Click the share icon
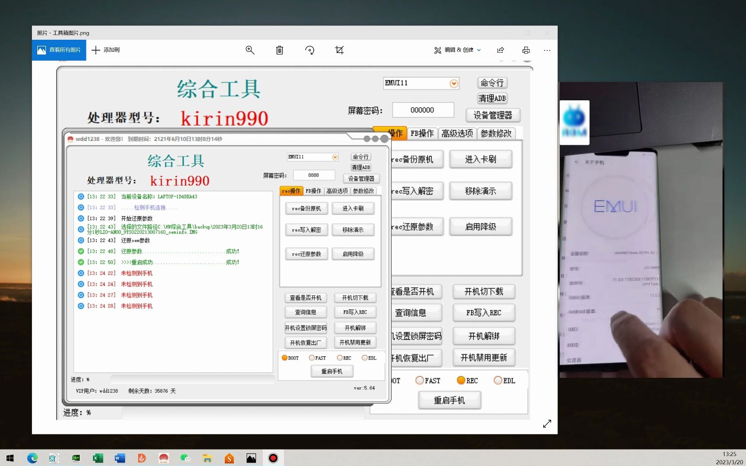The height and width of the screenshot is (466, 746). [x=500, y=50]
